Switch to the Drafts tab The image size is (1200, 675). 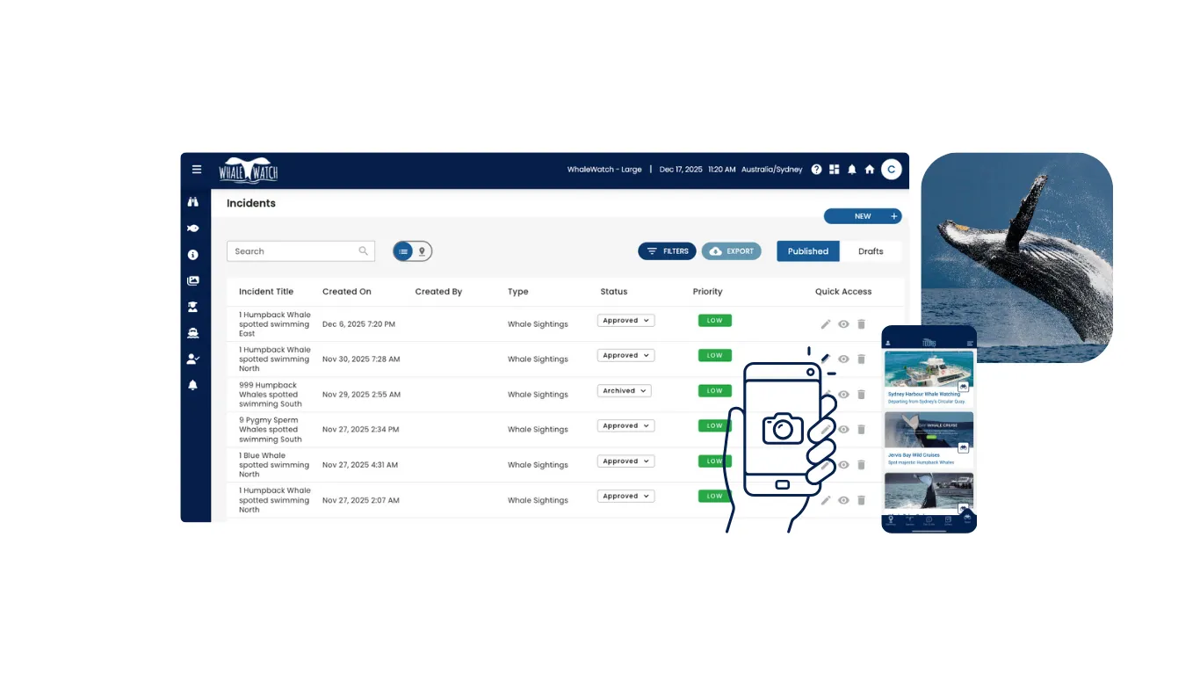871,251
